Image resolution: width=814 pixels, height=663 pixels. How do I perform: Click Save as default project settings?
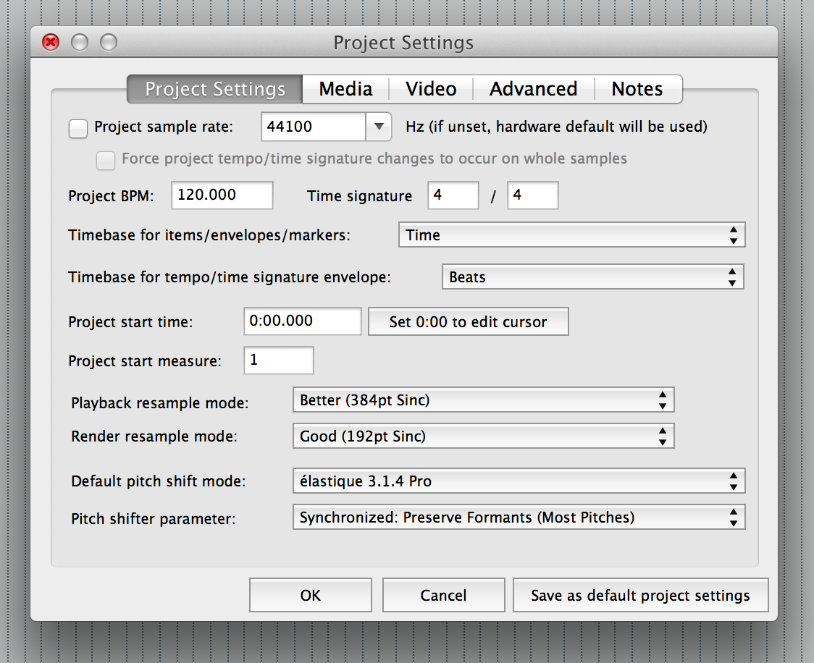tap(640, 596)
